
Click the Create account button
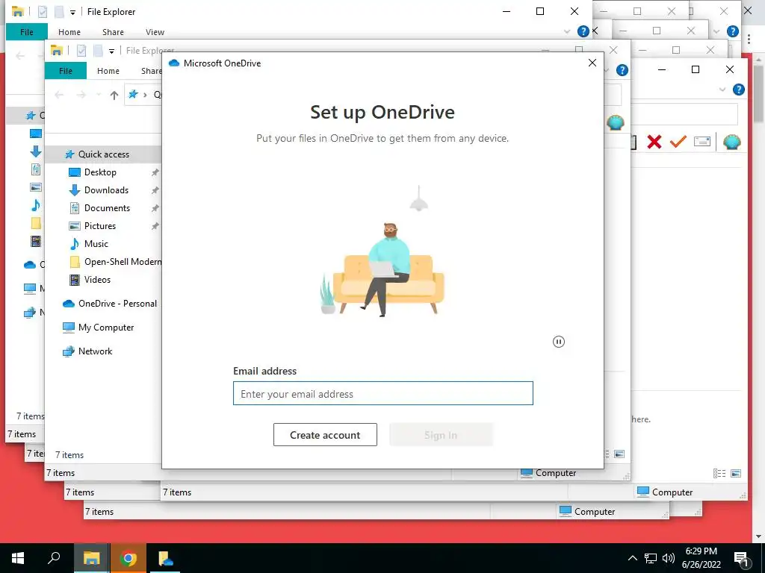point(325,435)
